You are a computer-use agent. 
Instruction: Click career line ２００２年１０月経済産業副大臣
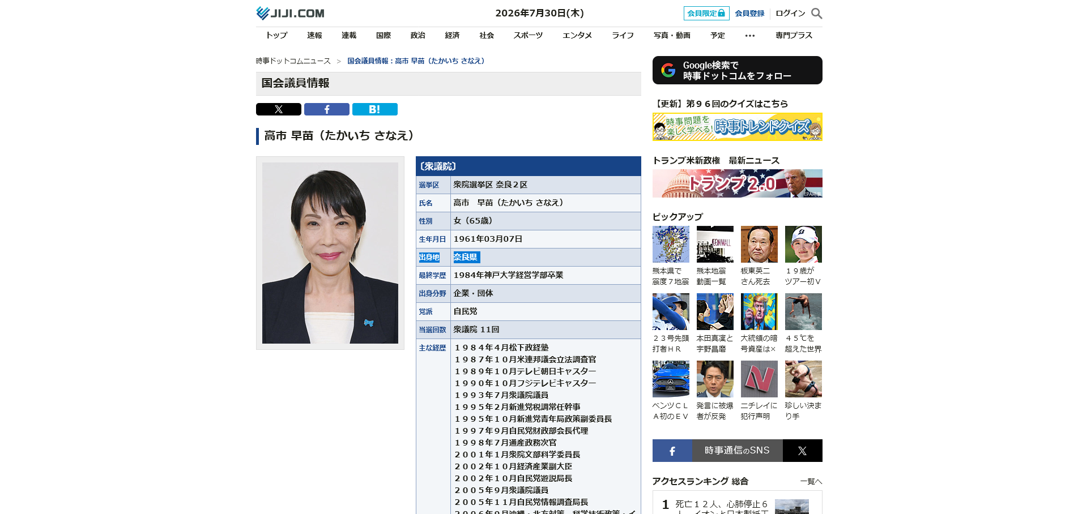coord(514,466)
